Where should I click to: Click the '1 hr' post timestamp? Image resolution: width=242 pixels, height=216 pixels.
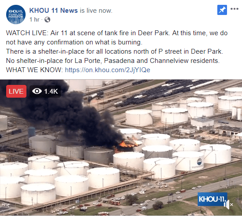(x=34, y=19)
